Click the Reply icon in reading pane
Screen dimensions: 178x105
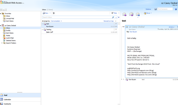click(124, 14)
